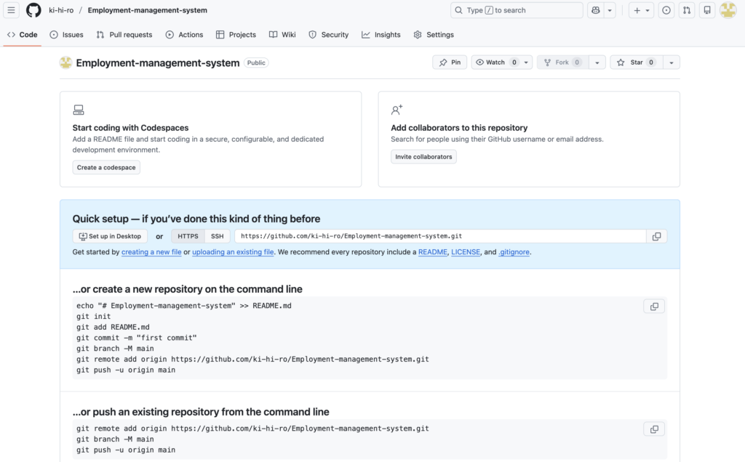745x462 pixels.
Task: Copy the repository HTTPS URL
Action: pyautogui.click(x=656, y=236)
